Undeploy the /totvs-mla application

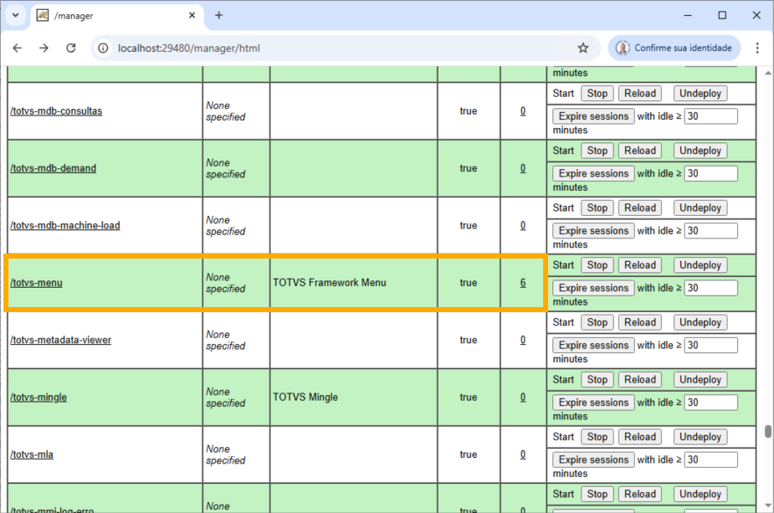point(700,437)
